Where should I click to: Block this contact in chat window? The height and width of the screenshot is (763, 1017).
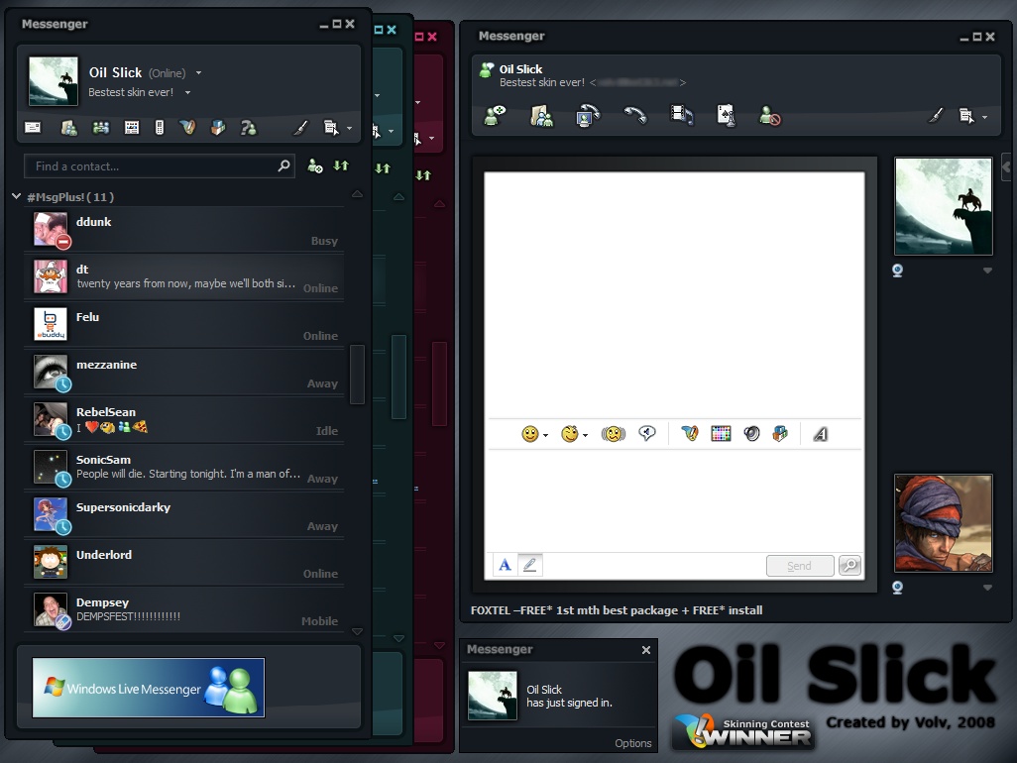click(x=770, y=116)
